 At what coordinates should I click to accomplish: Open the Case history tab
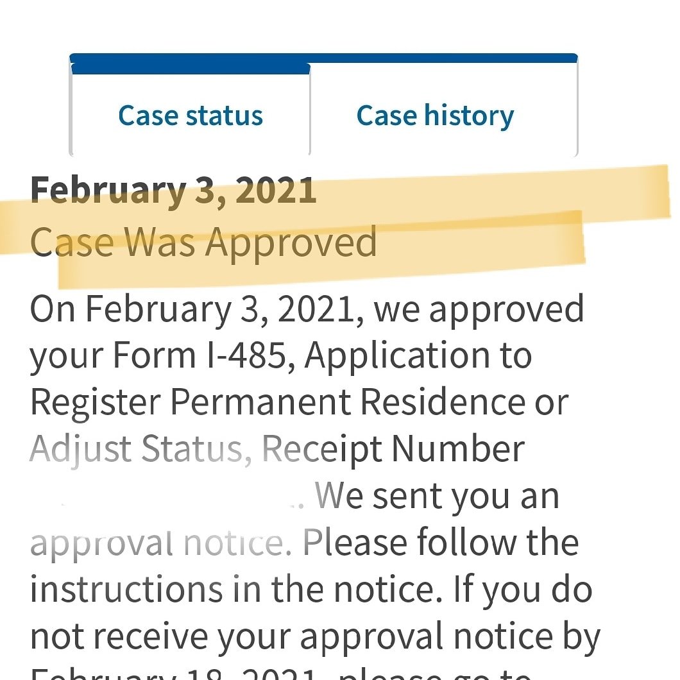[x=436, y=115]
